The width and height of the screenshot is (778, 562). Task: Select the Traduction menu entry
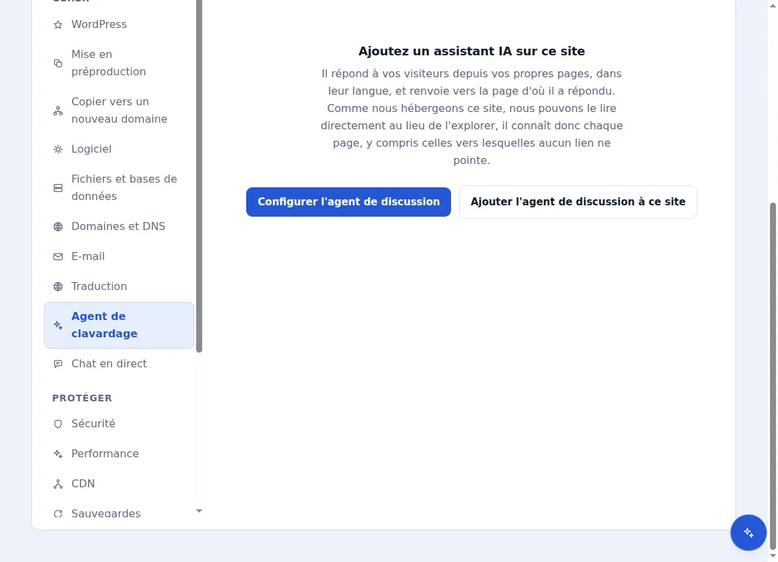pyautogui.click(x=119, y=287)
